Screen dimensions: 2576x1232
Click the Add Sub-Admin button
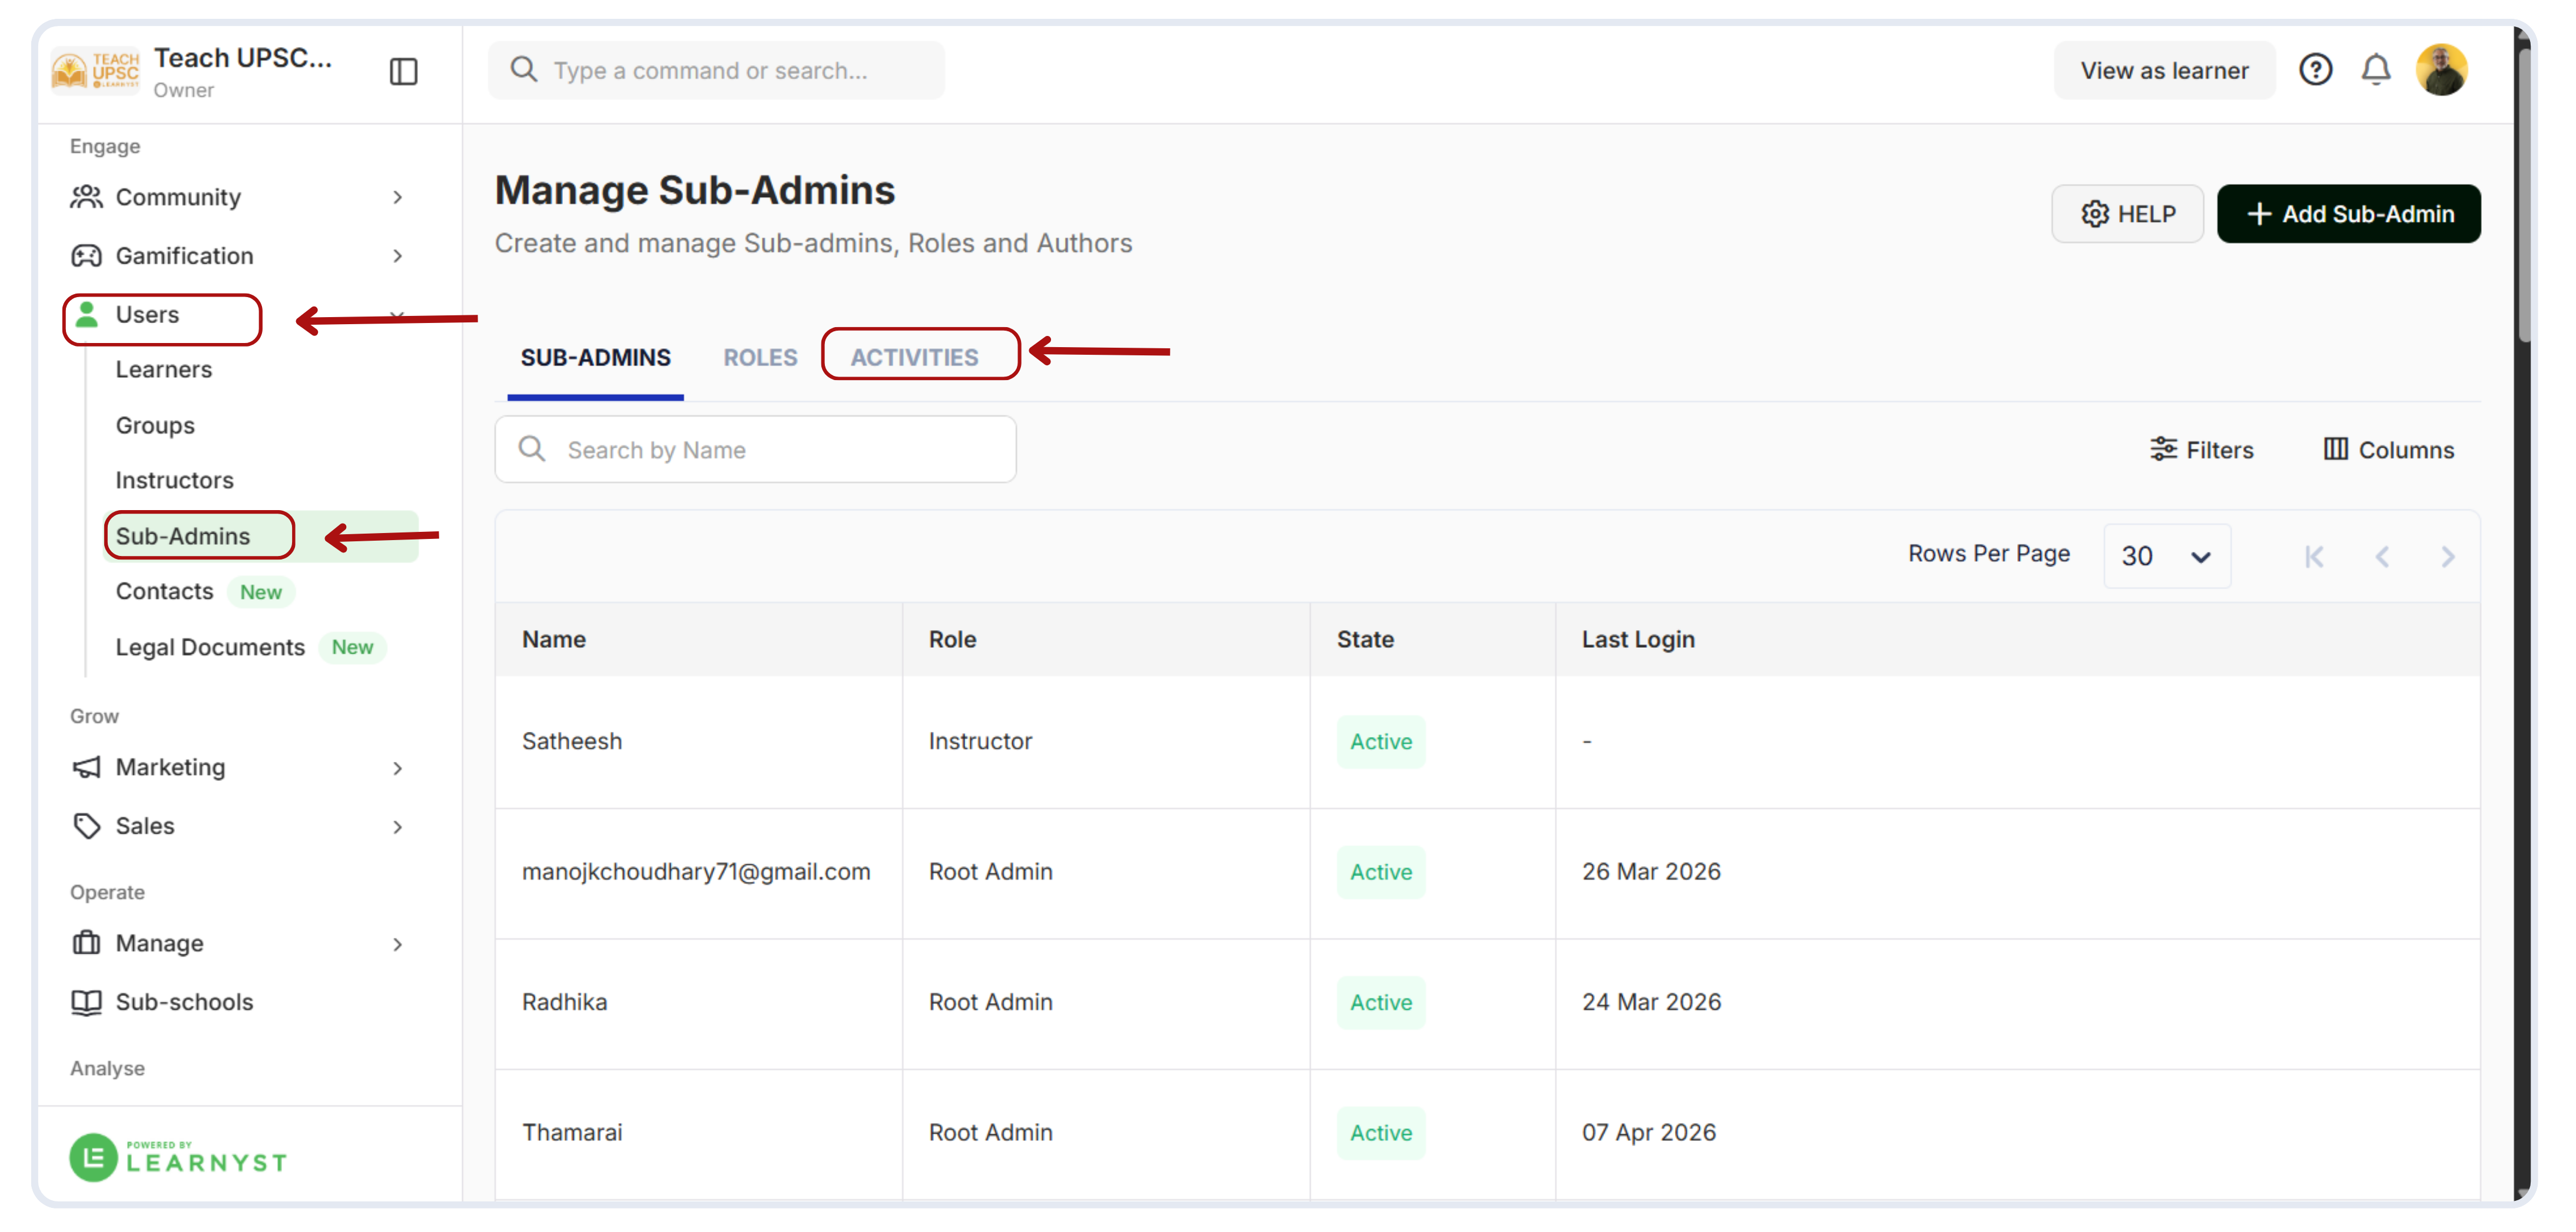pyautogui.click(x=2348, y=214)
